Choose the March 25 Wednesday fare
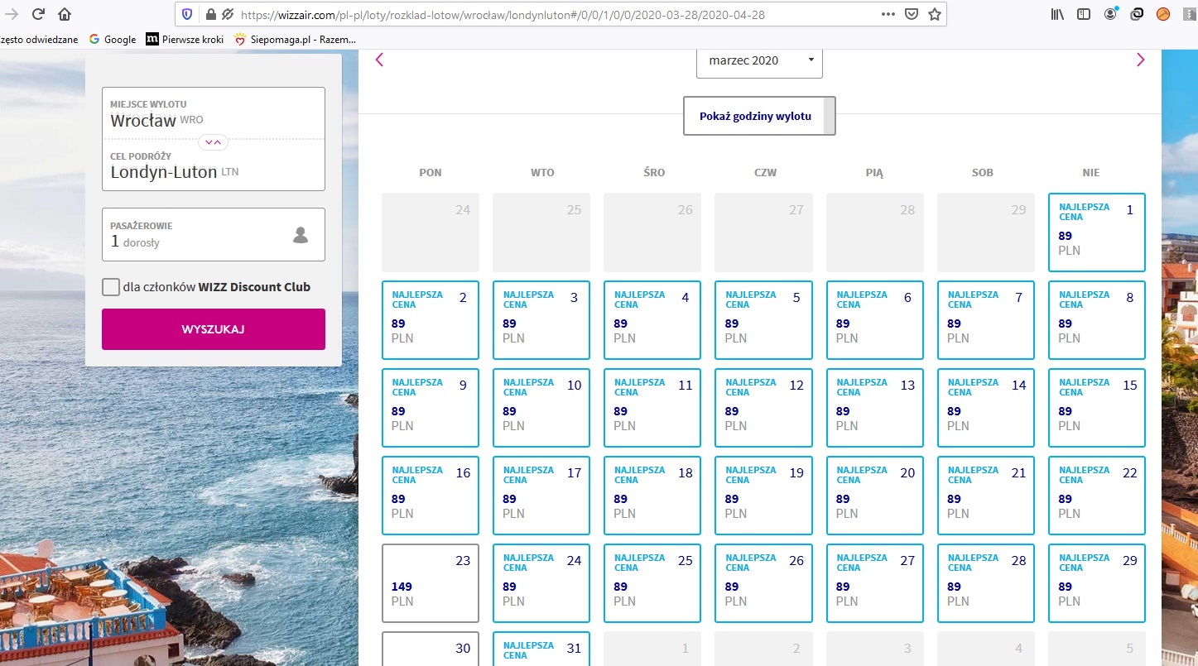The image size is (1198, 666). [652, 583]
